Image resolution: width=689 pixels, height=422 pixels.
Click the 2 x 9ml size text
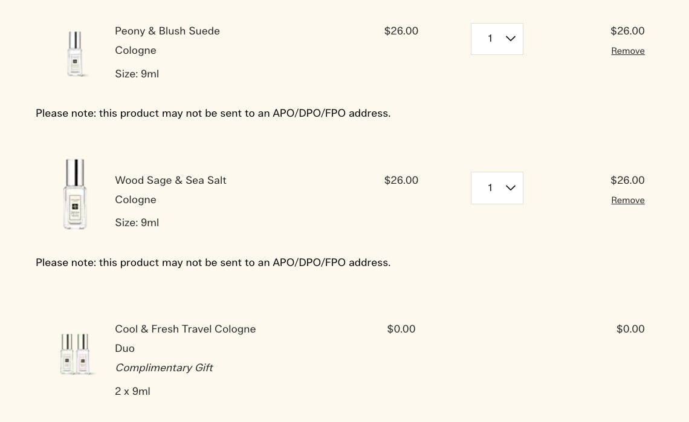tap(132, 392)
